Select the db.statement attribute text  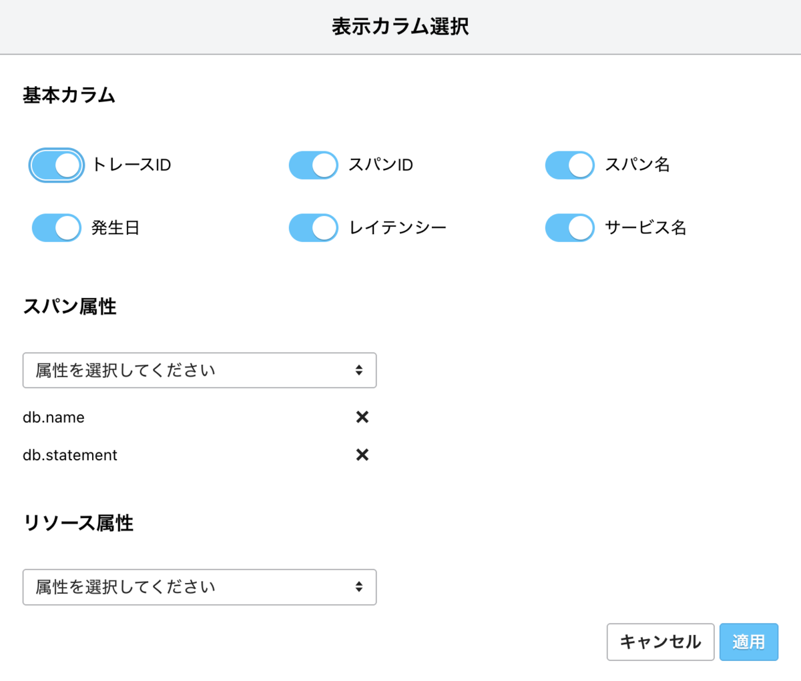(70, 456)
